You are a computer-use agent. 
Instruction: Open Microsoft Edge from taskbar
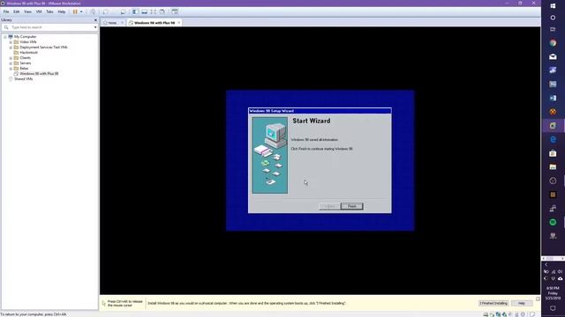click(554, 139)
